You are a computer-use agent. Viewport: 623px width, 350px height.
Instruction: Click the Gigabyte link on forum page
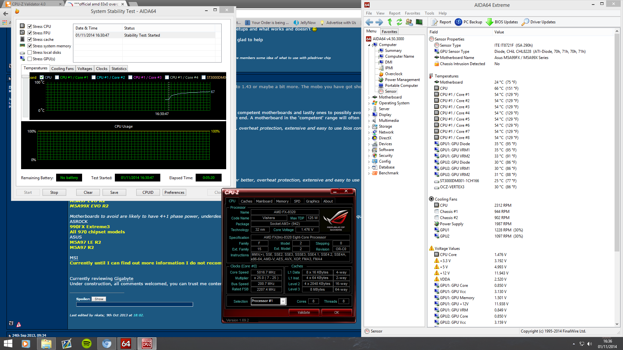pos(124,279)
